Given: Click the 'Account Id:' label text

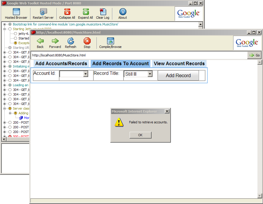Looking at the screenshot, I should point(44,73).
